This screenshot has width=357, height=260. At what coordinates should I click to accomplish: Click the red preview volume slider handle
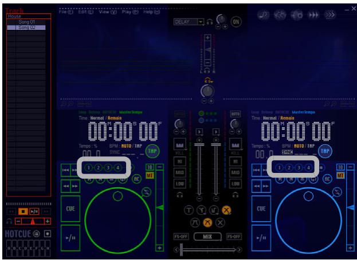(33, 221)
